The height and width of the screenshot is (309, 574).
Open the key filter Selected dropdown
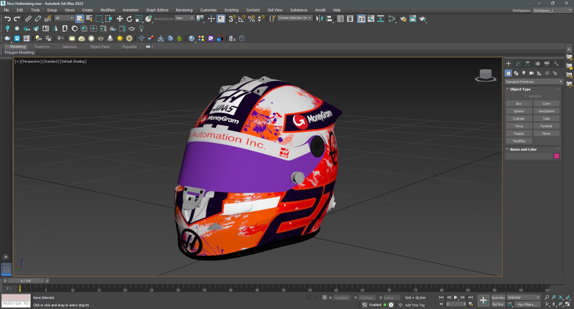click(x=523, y=297)
